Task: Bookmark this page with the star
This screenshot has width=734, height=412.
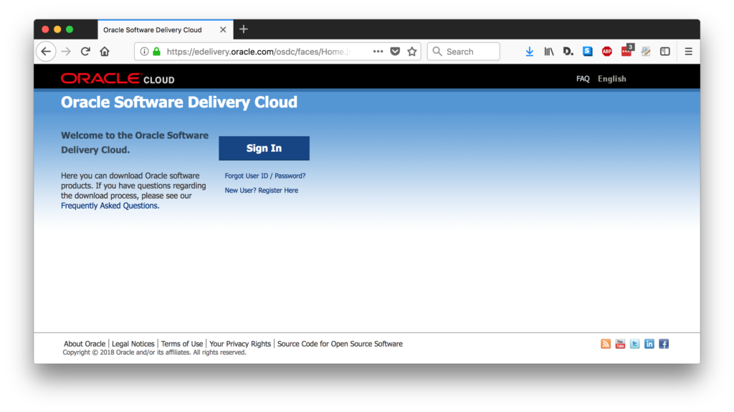Action: tap(412, 52)
